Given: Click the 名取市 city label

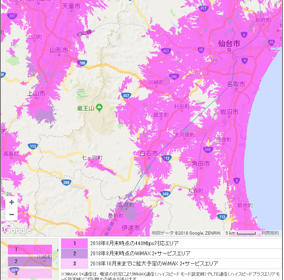Looking at the screenshot, I should [x=236, y=84].
